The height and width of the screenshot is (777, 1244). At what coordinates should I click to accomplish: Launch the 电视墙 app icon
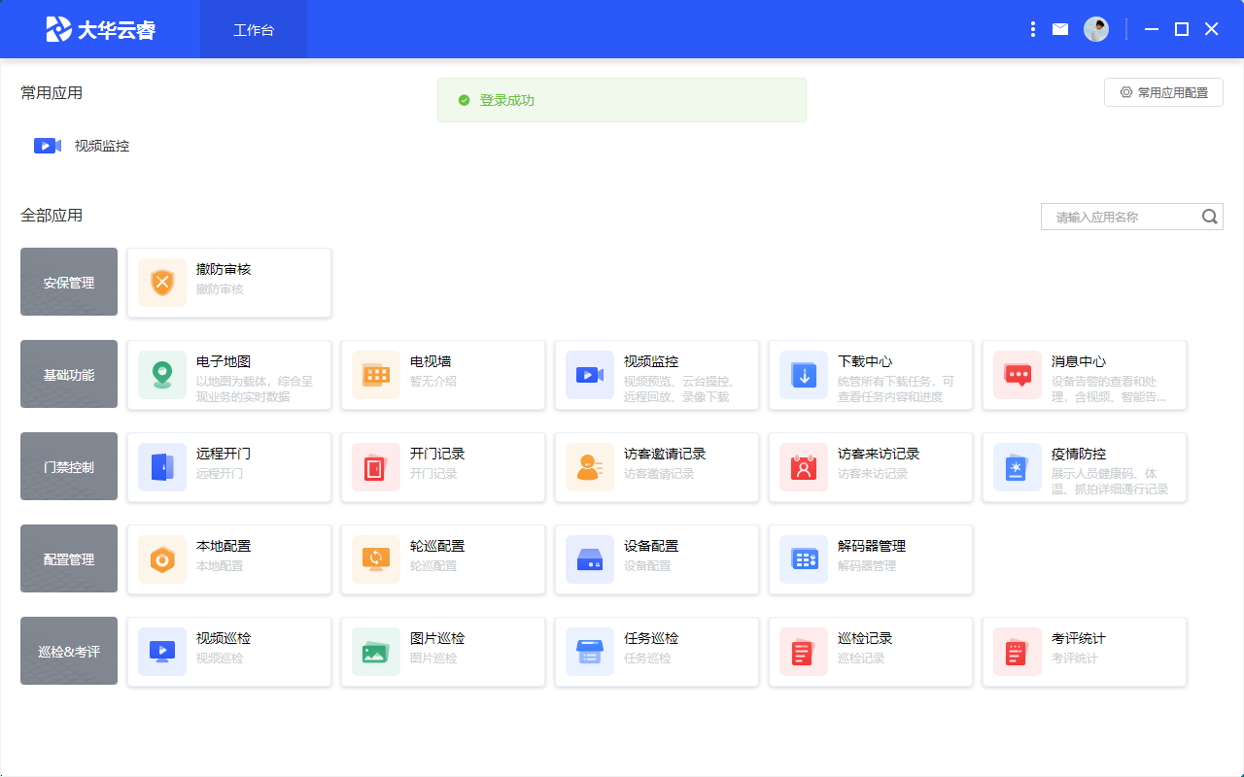pyautogui.click(x=376, y=375)
